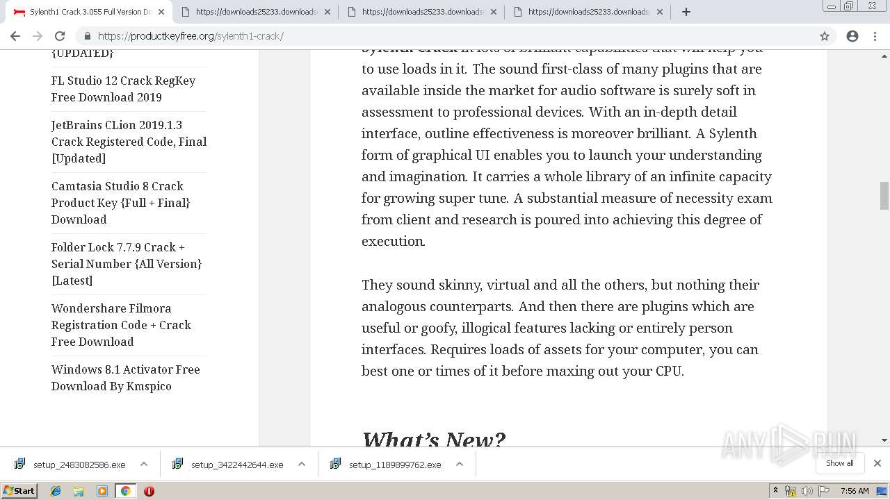Image resolution: width=890 pixels, height=500 pixels.
Task: Open Camtasia Studio 8 Crack link
Action: pyautogui.click(x=120, y=203)
